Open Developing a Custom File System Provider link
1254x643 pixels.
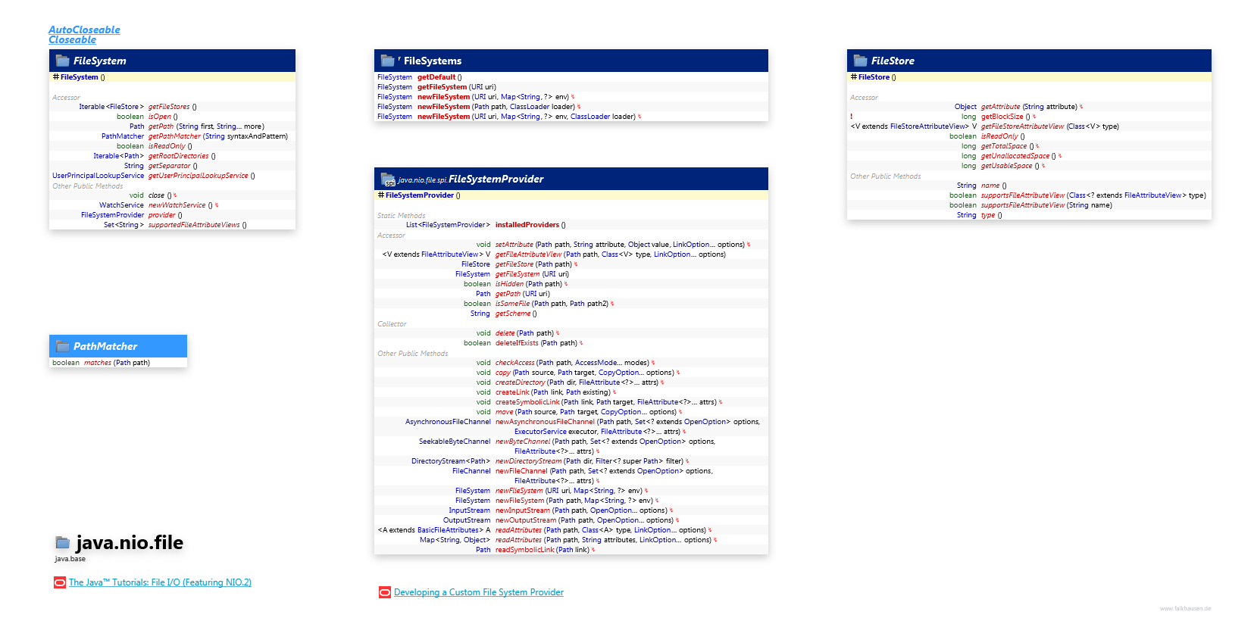coord(479,592)
